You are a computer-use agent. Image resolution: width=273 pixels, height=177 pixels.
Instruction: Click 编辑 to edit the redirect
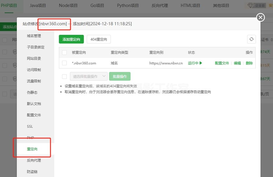(237, 63)
